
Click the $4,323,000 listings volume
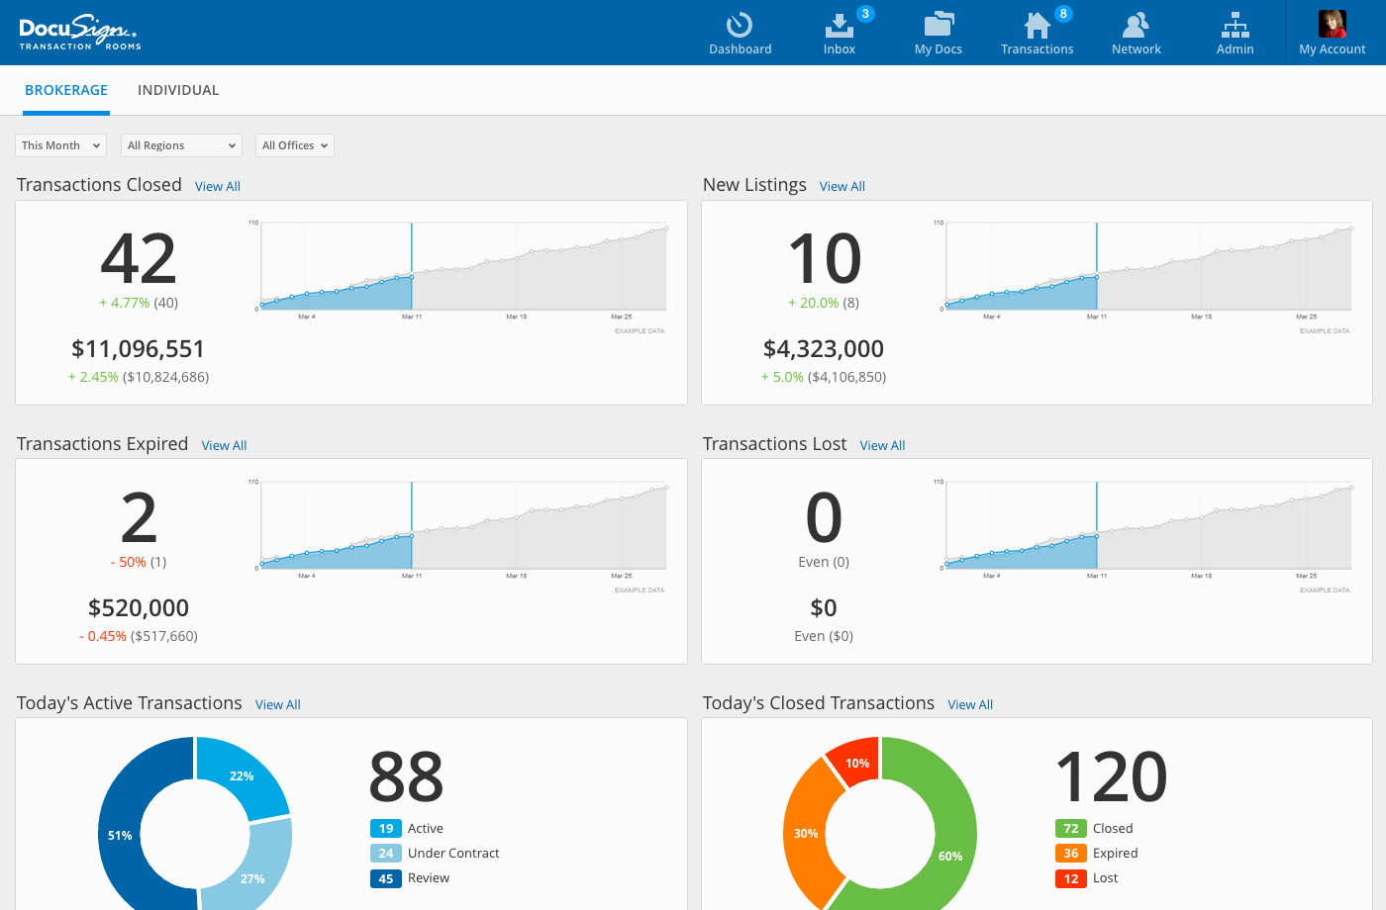[824, 348]
